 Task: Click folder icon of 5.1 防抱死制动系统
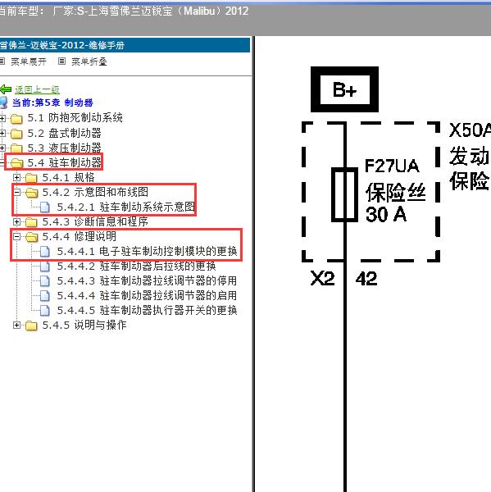(x=16, y=119)
